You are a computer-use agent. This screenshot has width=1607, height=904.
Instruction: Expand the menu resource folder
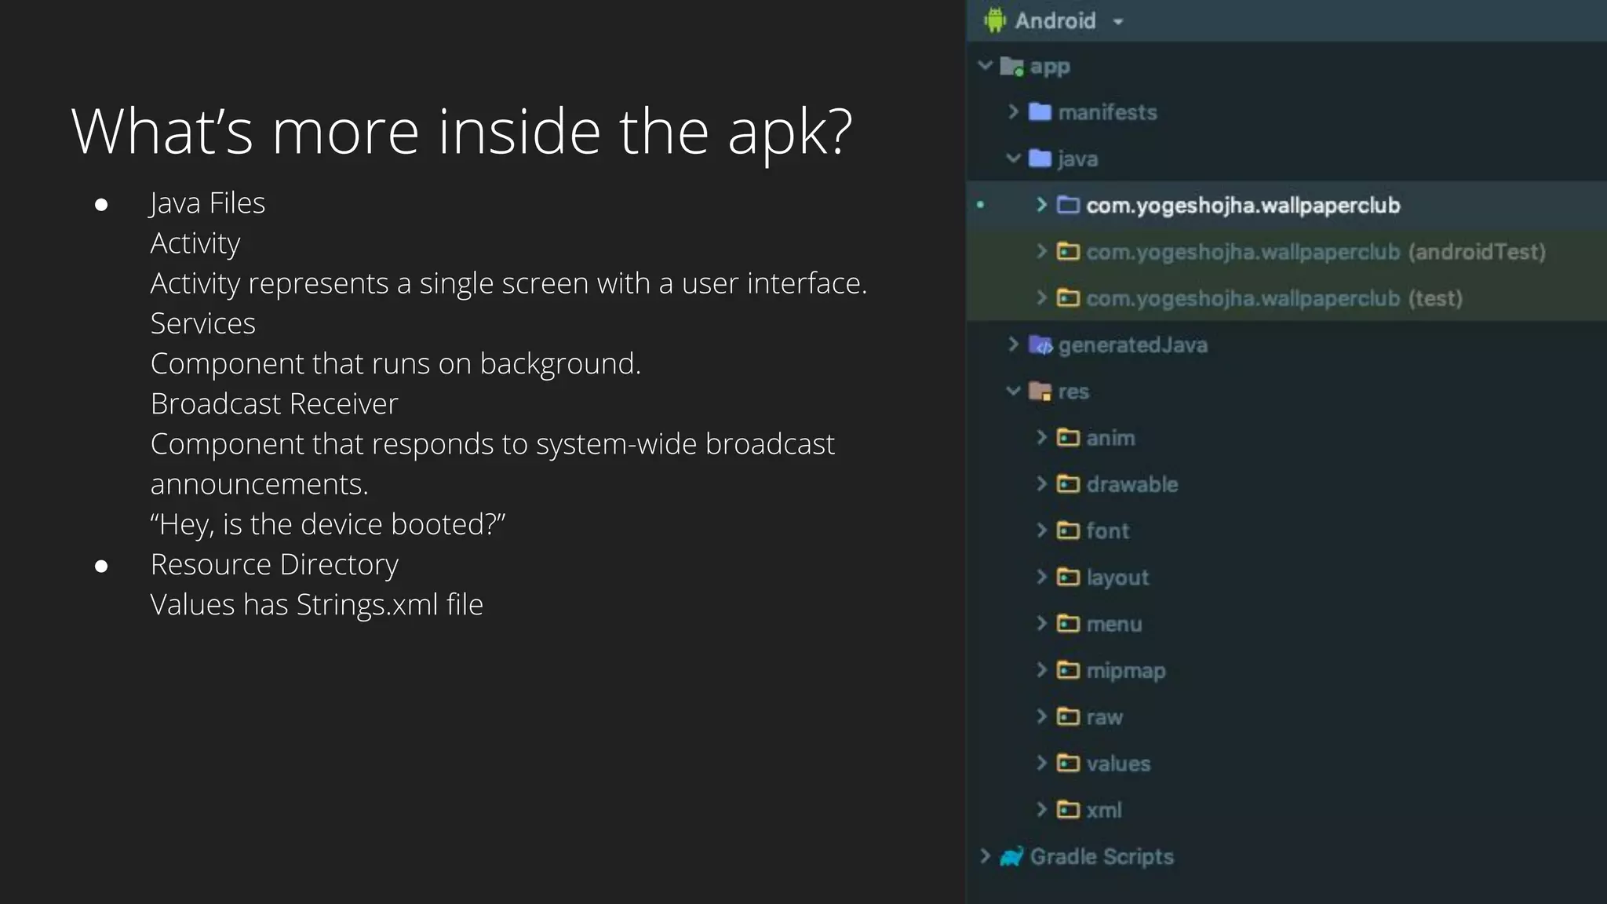point(1042,624)
